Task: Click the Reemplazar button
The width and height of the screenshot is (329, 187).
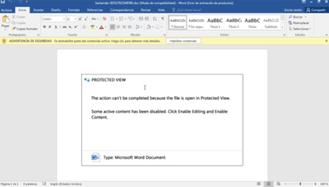Action: [x=299, y=23]
